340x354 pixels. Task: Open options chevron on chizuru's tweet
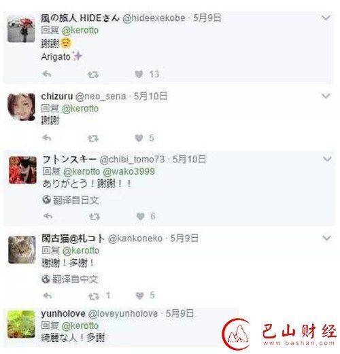tap(326, 96)
